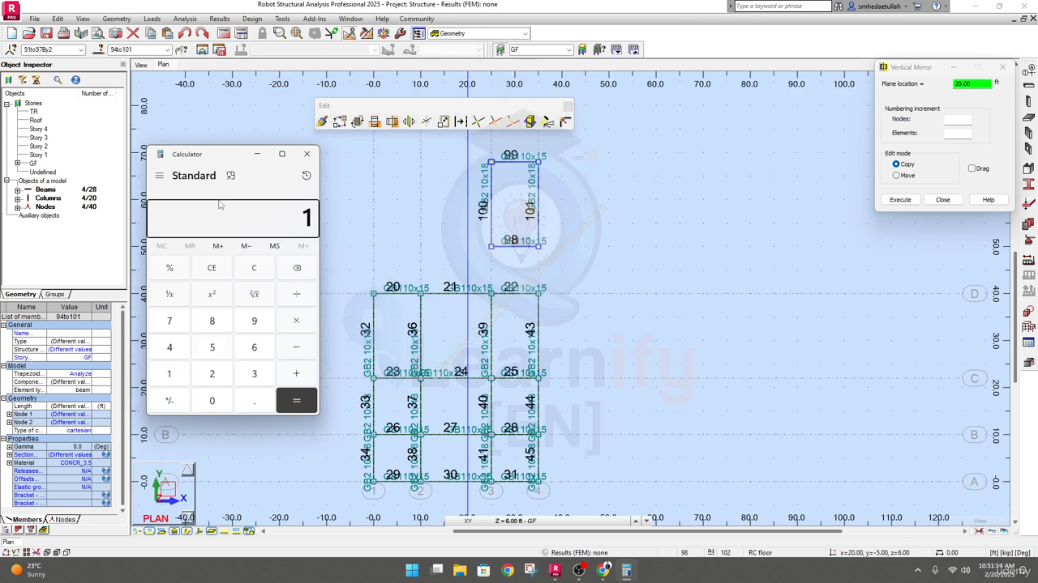Open the Geometry menu
The width and height of the screenshot is (1038, 583).
coord(117,19)
